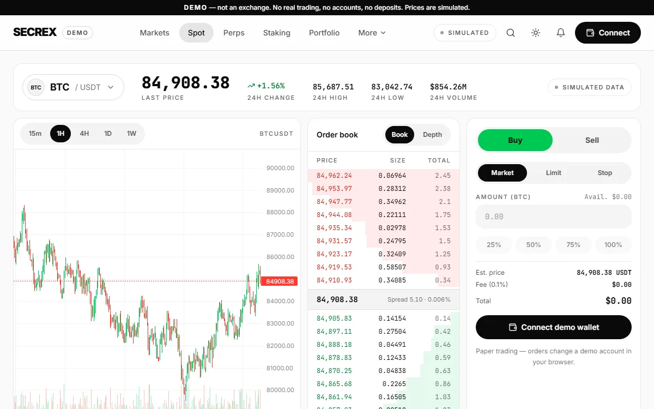The image size is (654, 409).
Task: Select bid price 84,905.83 in order book
Action: click(x=334, y=318)
